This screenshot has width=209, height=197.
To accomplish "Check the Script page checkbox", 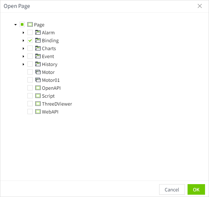I will pyautogui.click(x=30, y=96).
